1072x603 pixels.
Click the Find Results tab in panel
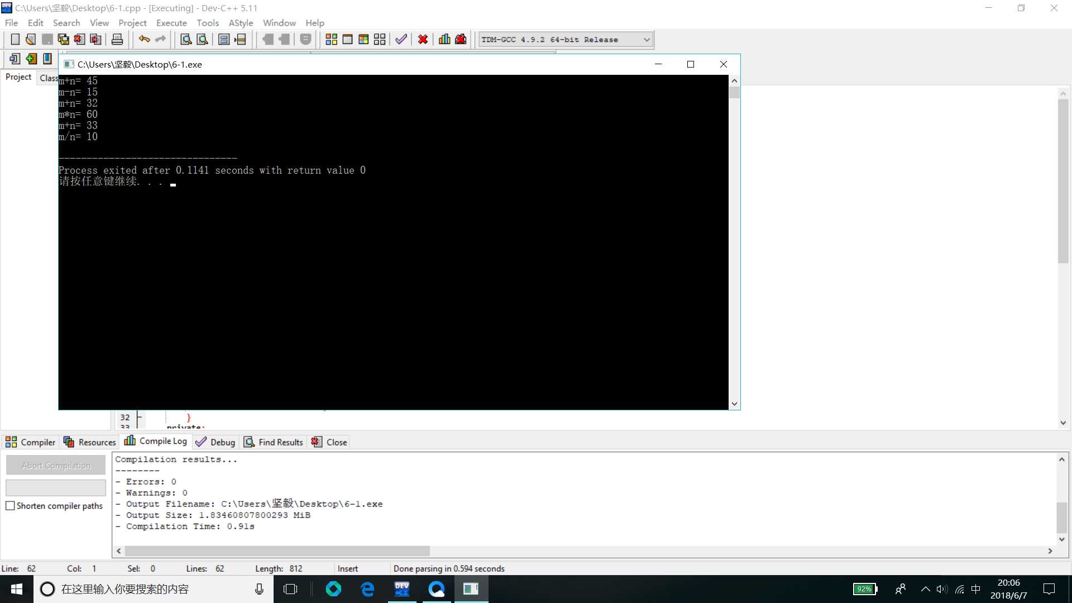pyautogui.click(x=280, y=442)
